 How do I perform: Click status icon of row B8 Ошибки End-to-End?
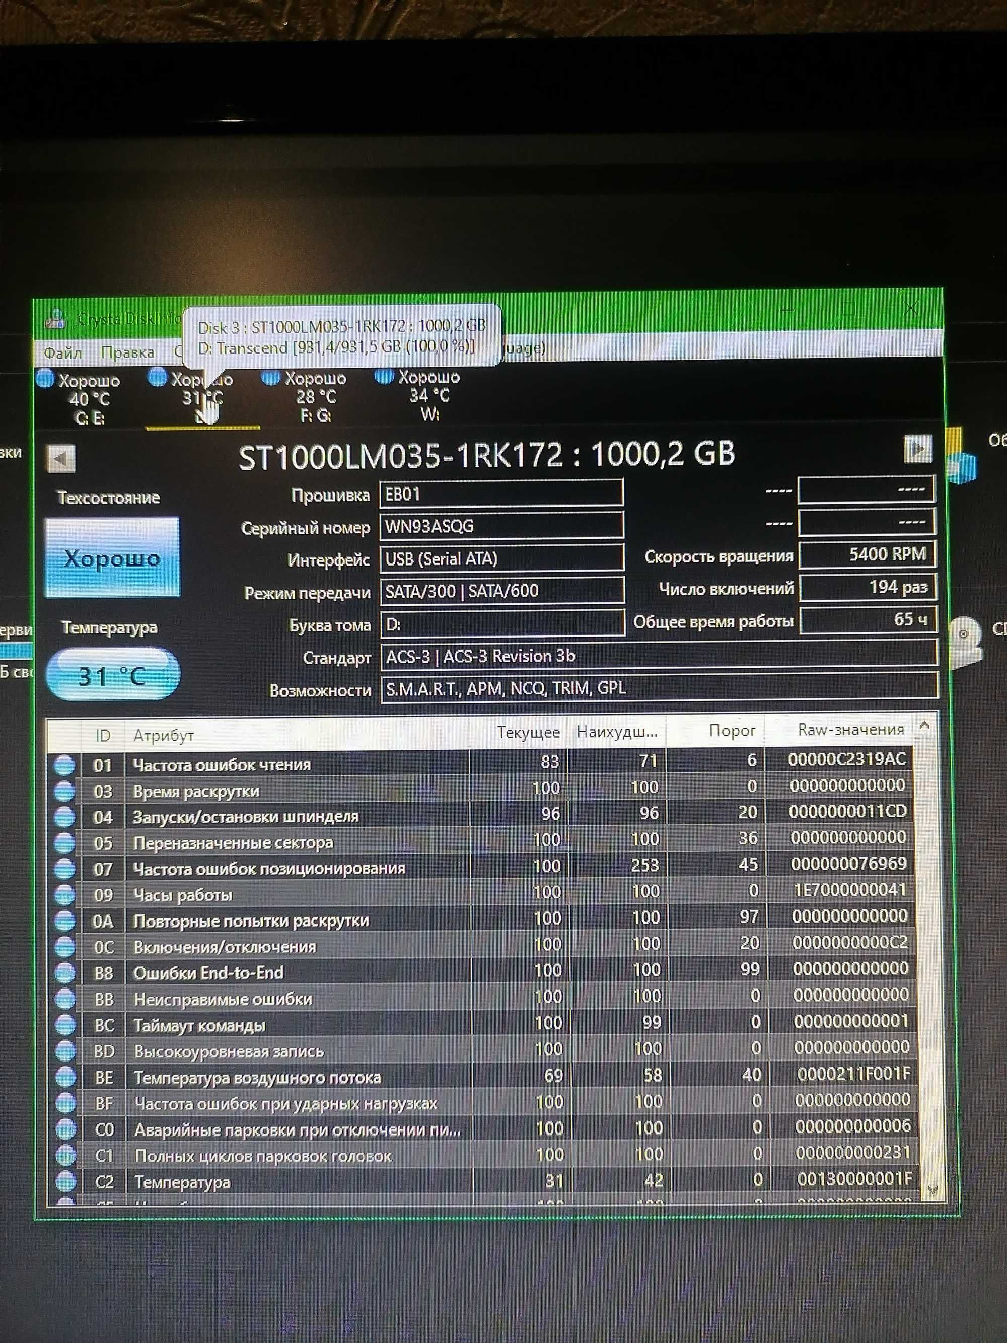[65, 973]
